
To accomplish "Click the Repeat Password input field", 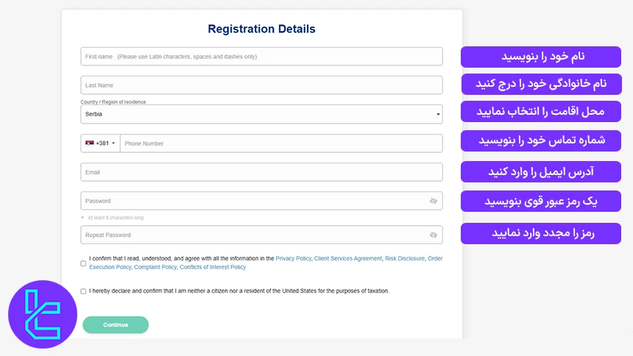I will [x=250, y=235].
